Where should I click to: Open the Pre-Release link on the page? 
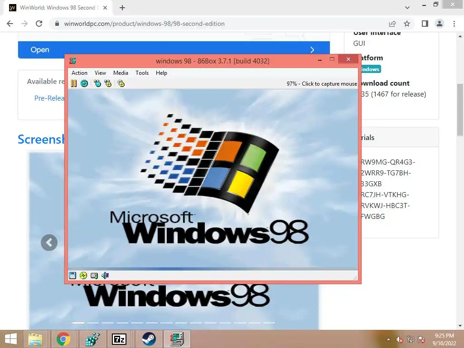pos(49,98)
